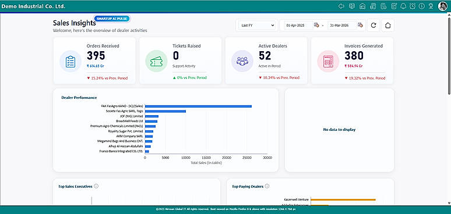Viewport: 451px width, 214px height.
Task: Click the Active Dealers people icon
Action: point(242,61)
